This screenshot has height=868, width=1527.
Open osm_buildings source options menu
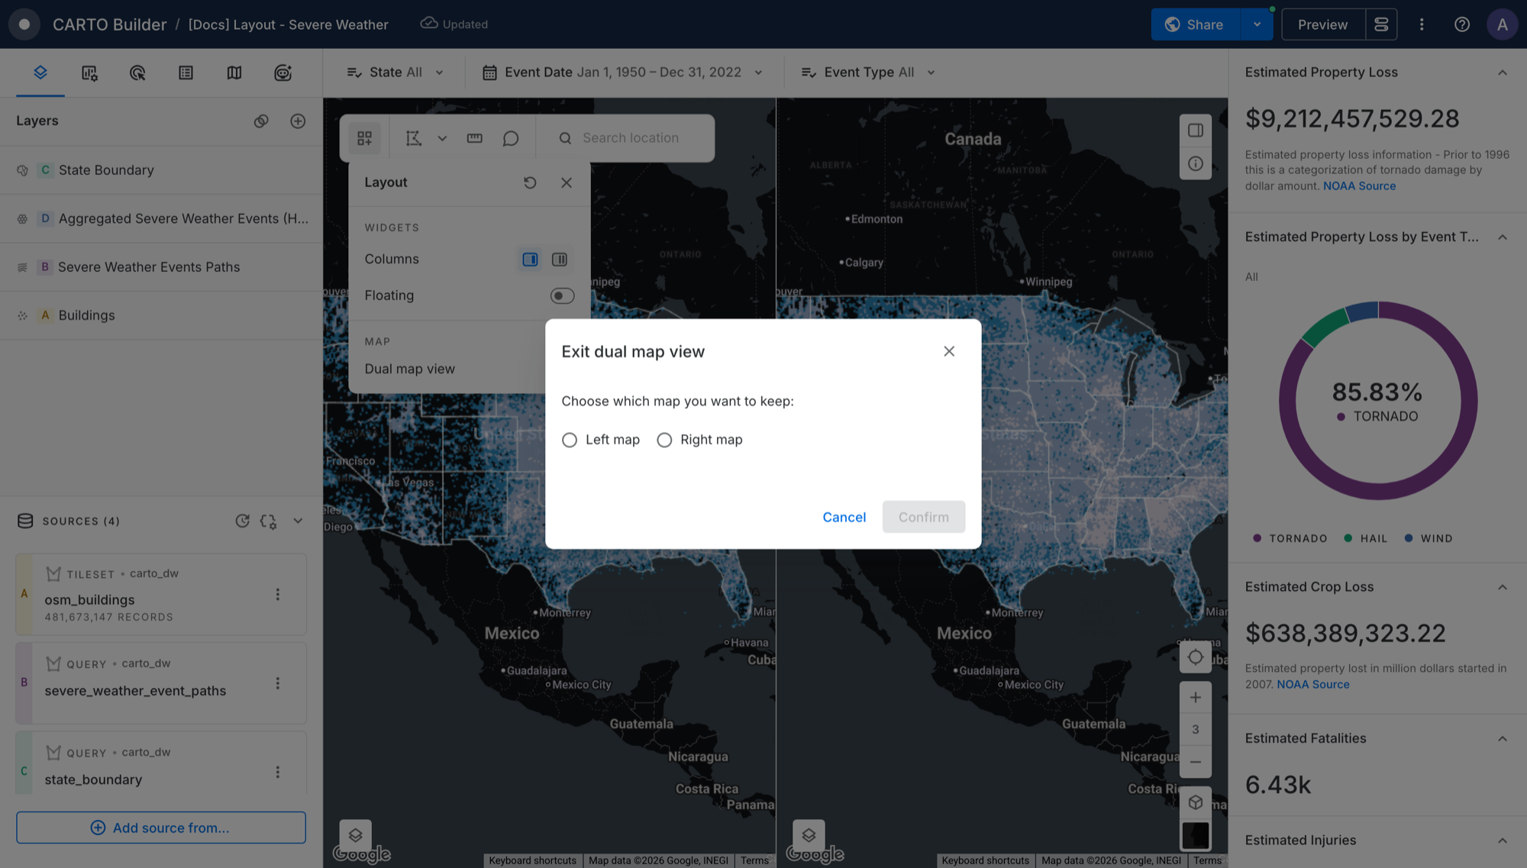(278, 594)
